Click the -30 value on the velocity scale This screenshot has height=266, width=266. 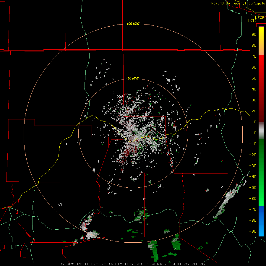253,166
